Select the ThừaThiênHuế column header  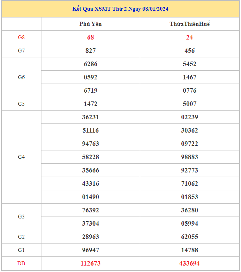pos(189,24)
